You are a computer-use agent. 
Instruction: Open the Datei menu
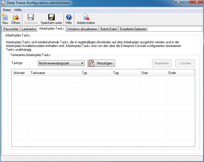[x=7, y=10]
